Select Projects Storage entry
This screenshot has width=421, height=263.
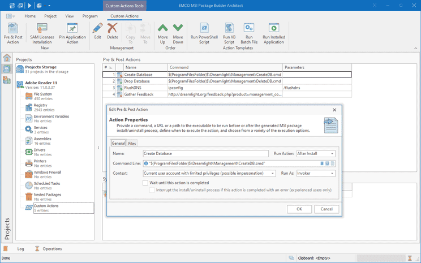click(x=42, y=69)
